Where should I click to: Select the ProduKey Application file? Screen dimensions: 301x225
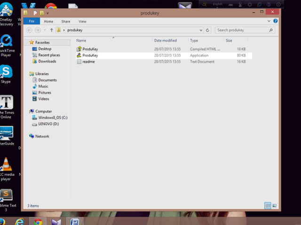click(164, 55)
